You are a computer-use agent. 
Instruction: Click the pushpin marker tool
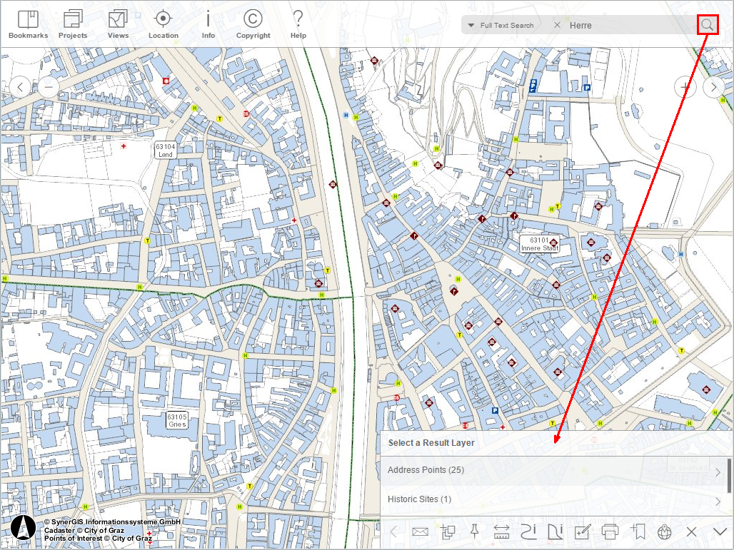click(473, 531)
